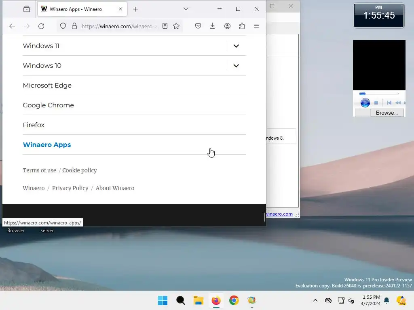Image resolution: width=414 pixels, height=310 pixels.
Task: Open the Winaero footer link
Action: [x=34, y=188]
